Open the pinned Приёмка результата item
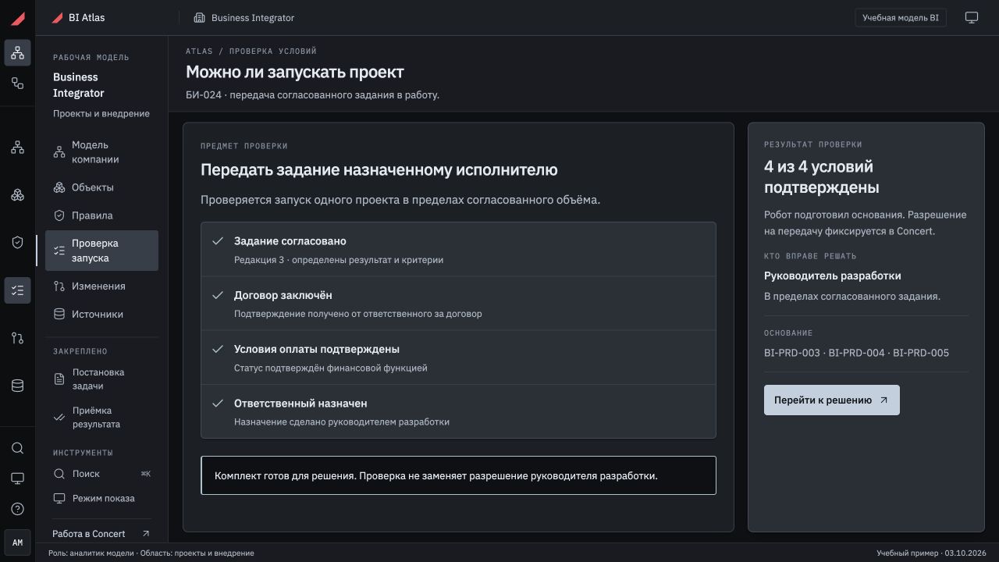The width and height of the screenshot is (999, 562). (x=101, y=418)
